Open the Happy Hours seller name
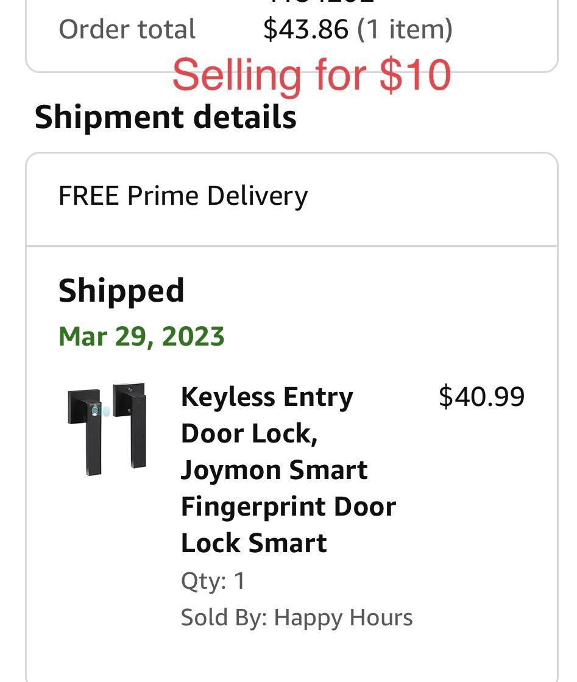This screenshot has width=577, height=682. point(343,617)
